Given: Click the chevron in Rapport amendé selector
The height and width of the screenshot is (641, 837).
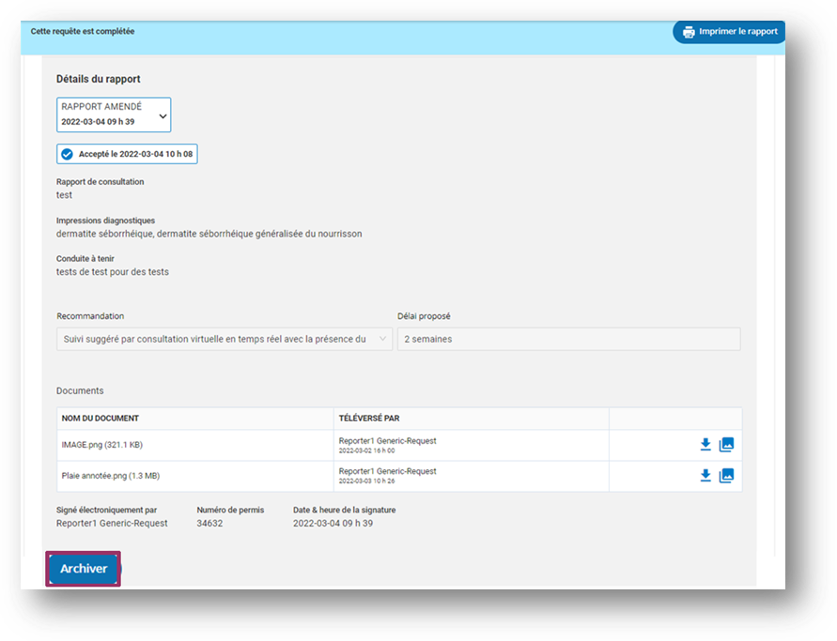Looking at the screenshot, I should [x=163, y=116].
